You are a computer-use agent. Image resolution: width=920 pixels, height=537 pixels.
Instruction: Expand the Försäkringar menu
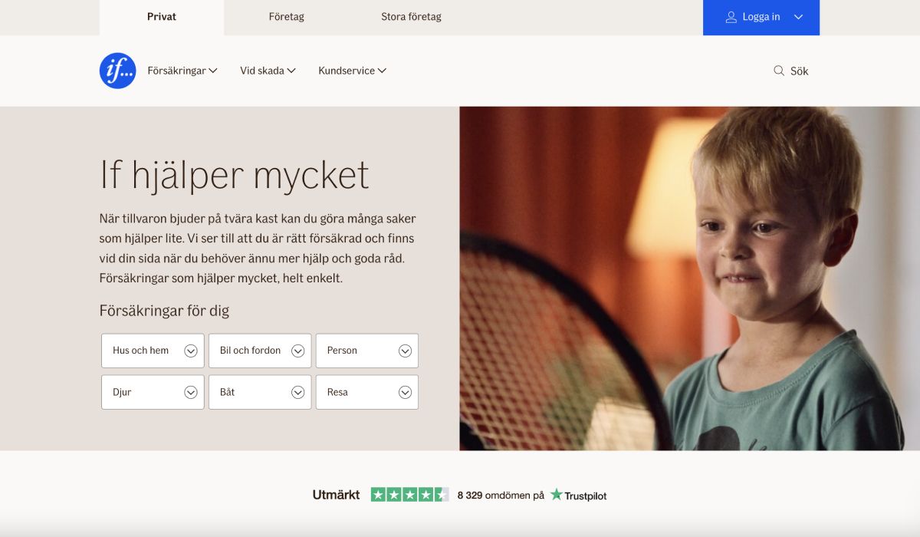tap(182, 71)
